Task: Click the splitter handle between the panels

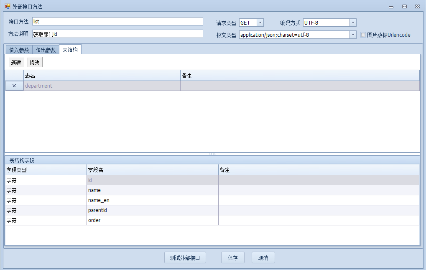Action: [x=212, y=154]
